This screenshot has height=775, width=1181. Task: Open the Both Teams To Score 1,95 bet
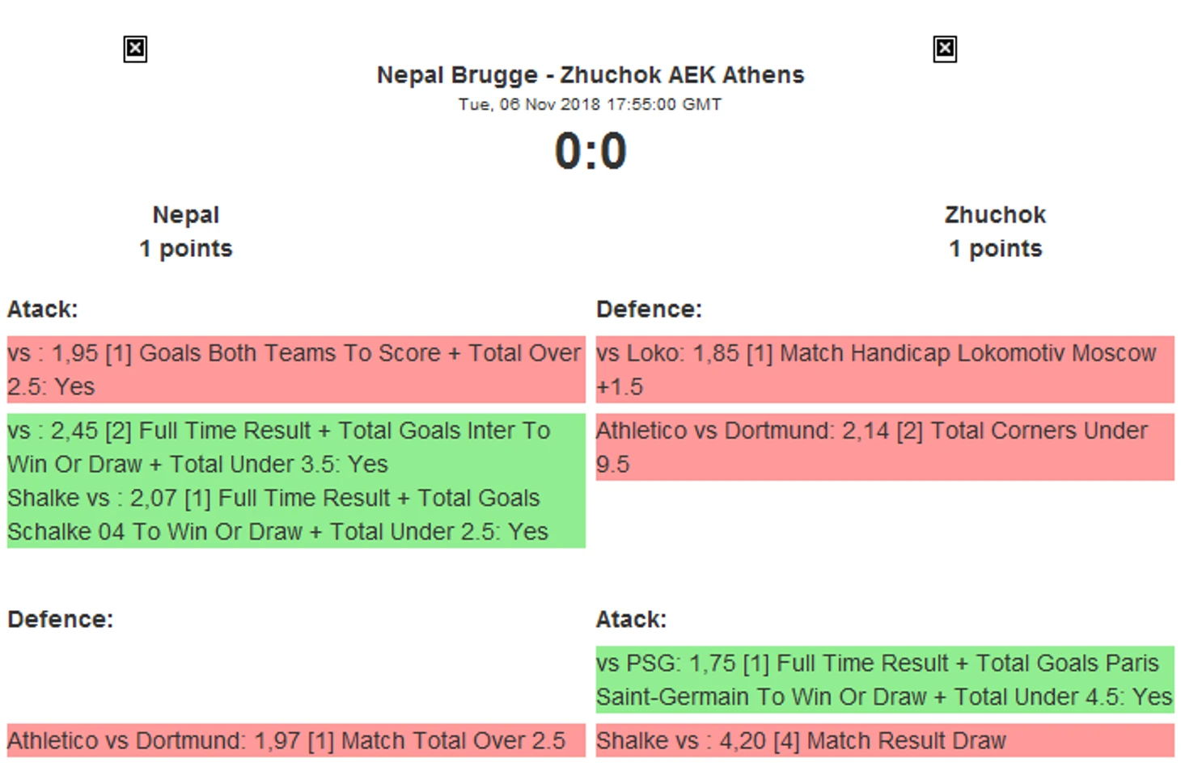click(296, 369)
